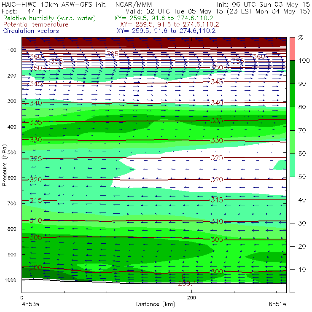Select the blue 'XY= 259.5, 91.6 to 274.6,110.2' line

point(166,31)
